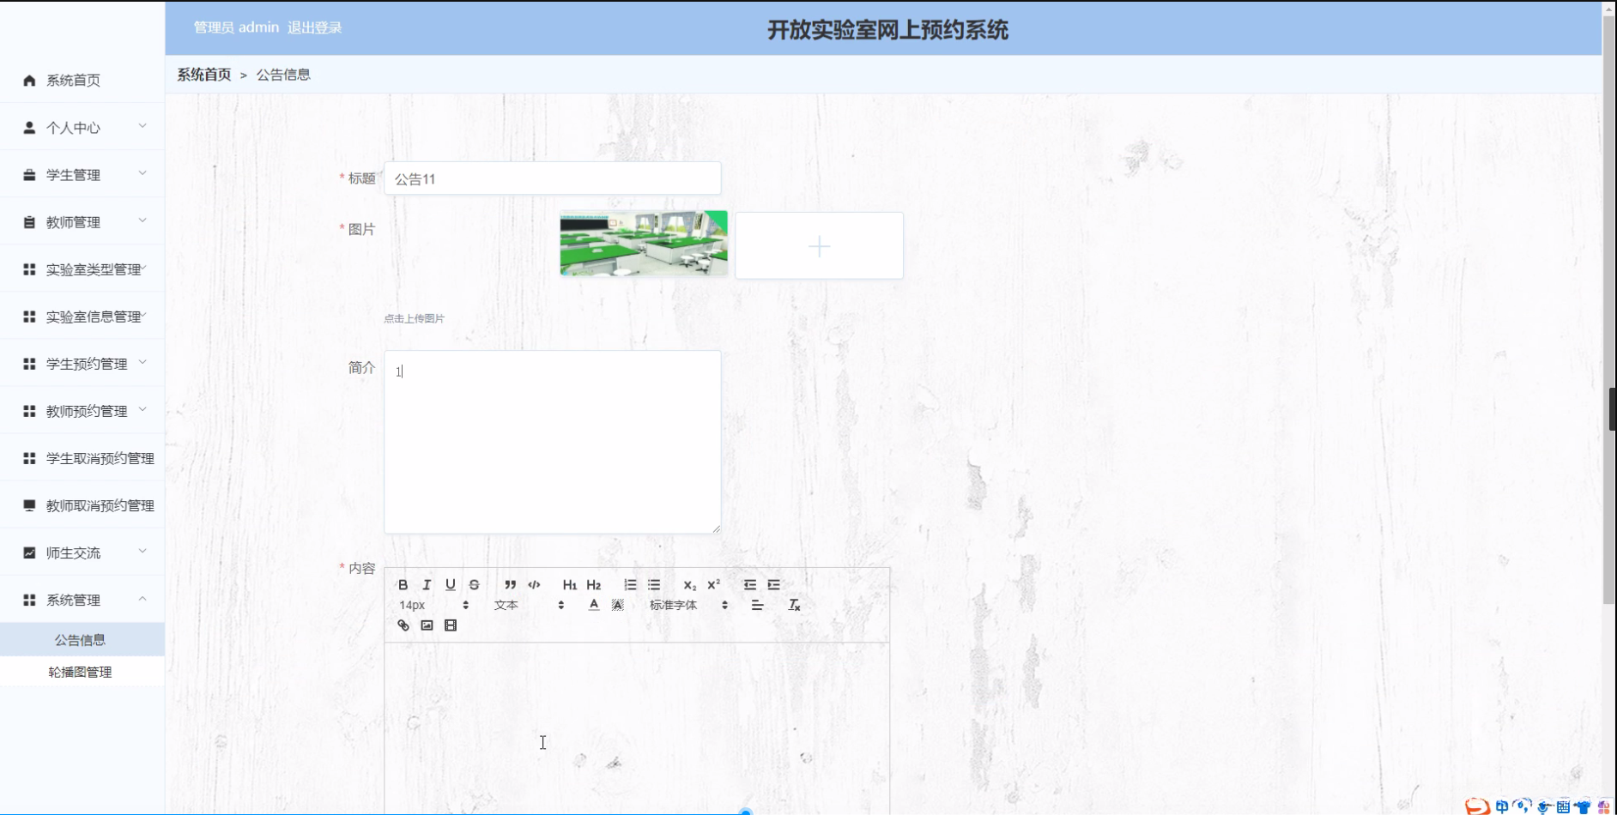Click the Sogou input method logo
The height and width of the screenshot is (815, 1617).
point(1476,806)
